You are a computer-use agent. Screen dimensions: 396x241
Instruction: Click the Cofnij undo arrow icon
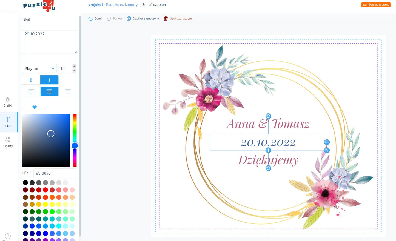pos(90,19)
